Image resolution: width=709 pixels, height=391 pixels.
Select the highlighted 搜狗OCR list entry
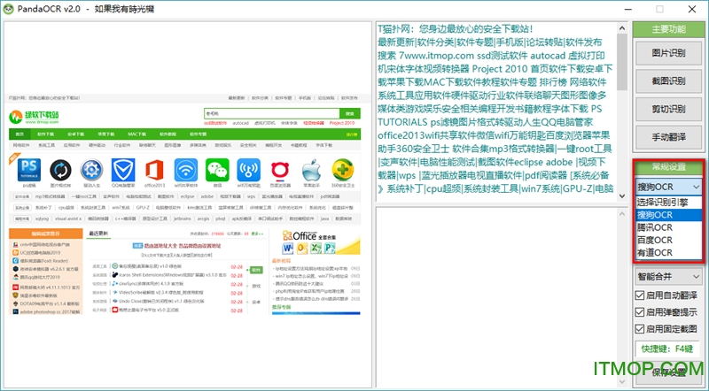[x=668, y=215]
